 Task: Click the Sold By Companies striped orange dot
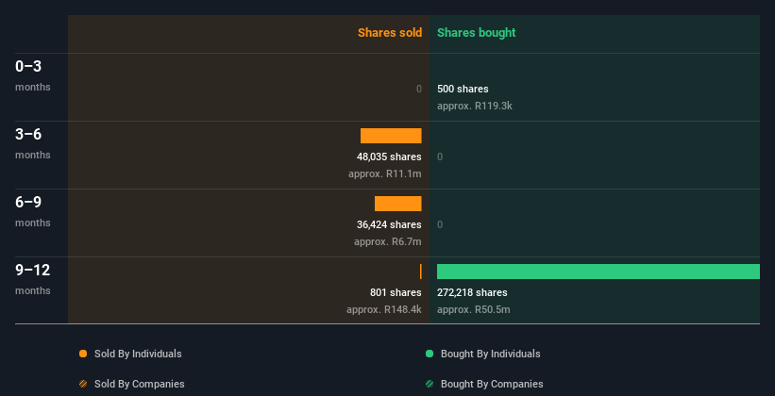tap(83, 384)
